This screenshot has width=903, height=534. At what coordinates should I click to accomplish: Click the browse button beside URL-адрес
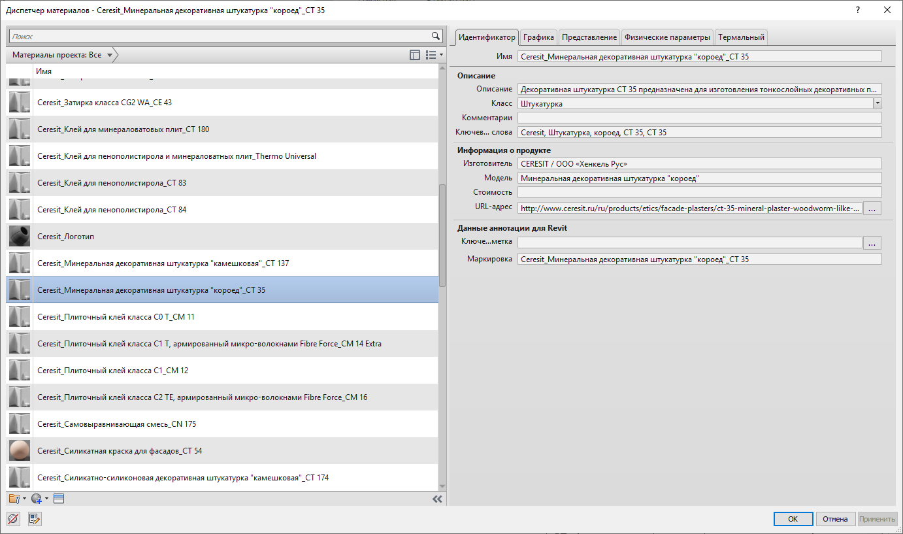872,208
